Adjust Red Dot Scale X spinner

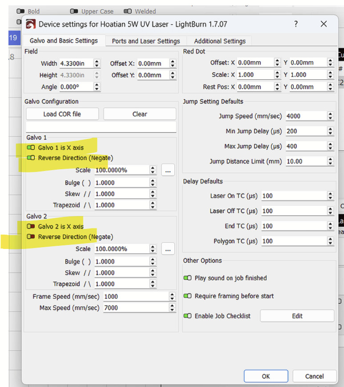[x=277, y=74]
